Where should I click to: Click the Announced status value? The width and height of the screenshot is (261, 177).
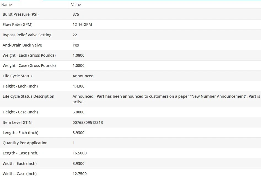point(83,76)
